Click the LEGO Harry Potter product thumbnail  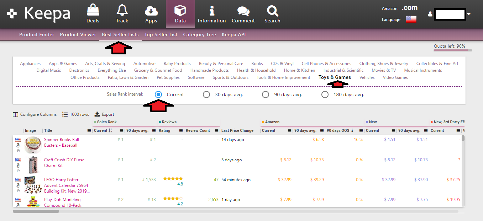pos(33,185)
